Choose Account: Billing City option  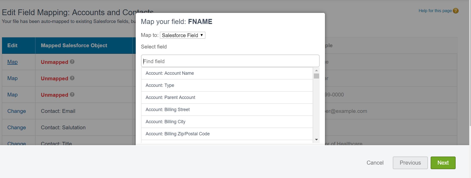pyautogui.click(x=165, y=122)
